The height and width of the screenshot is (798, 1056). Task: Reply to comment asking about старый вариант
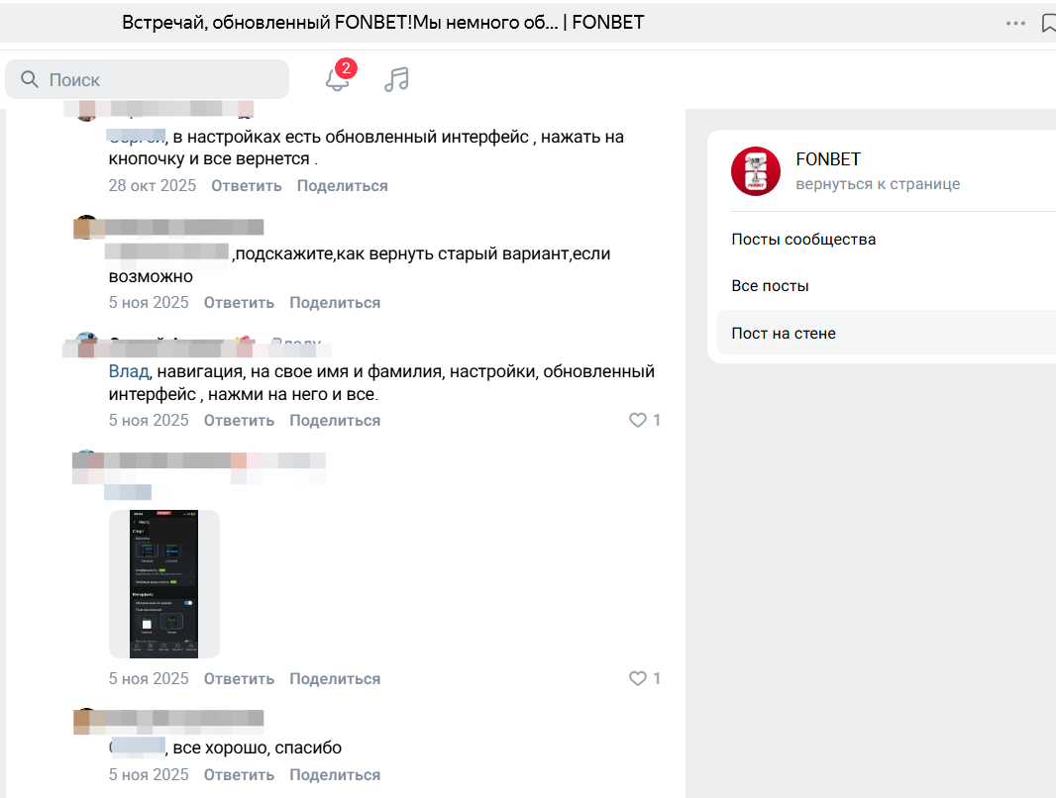click(239, 303)
